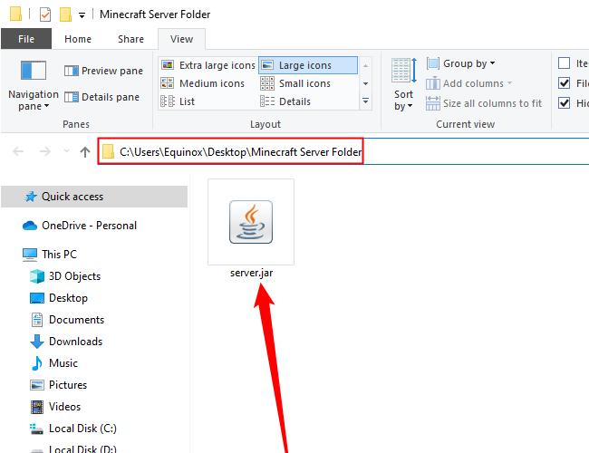
Task: Click layout gallery down arrow
Action: click(x=365, y=83)
